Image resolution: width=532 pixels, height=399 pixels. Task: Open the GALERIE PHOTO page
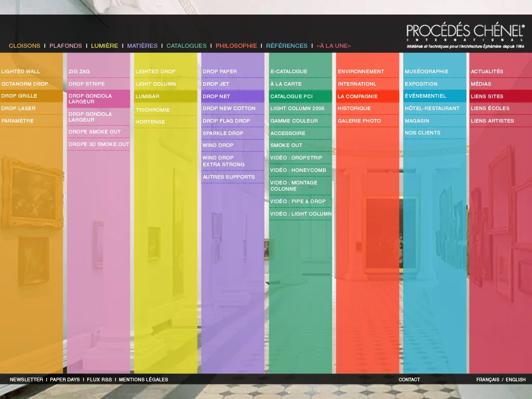[360, 121]
